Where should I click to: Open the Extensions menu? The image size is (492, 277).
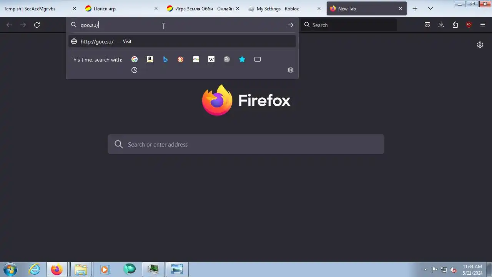pyautogui.click(x=455, y=25)
